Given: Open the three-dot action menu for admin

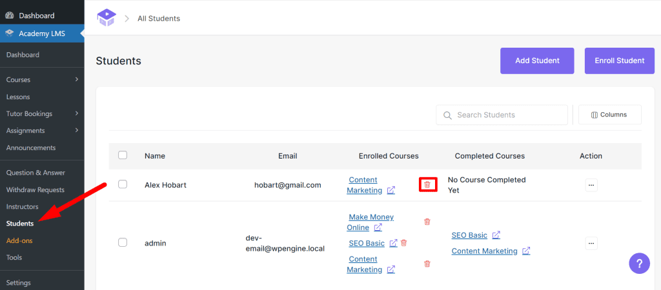Looking at the screenshot, I should click(591, 243).
